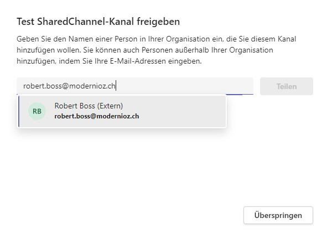Skip sharing with the Überspringen button
Image resolution: width=327 pixels, height=239 pixels.
[278, 215]
